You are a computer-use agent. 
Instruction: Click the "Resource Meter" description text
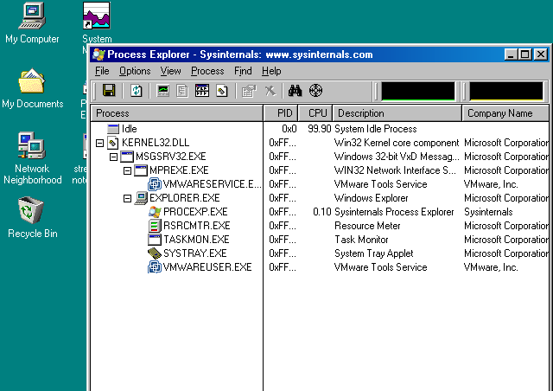pyautogui.click(x=367, y=226)
